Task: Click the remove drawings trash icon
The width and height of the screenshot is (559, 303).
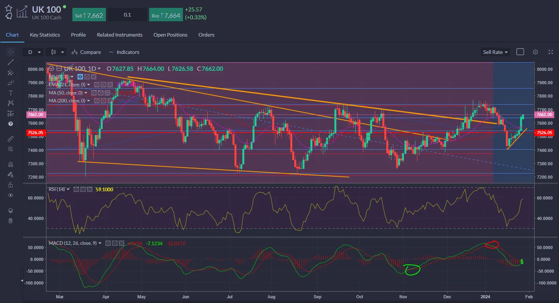Action: (10, 221)
